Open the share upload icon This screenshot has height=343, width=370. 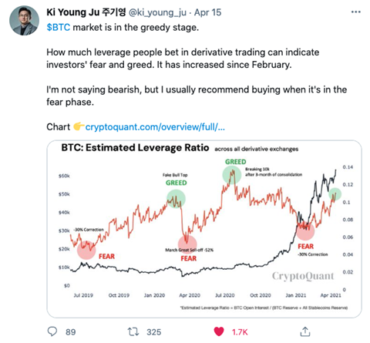coord(305,331)
